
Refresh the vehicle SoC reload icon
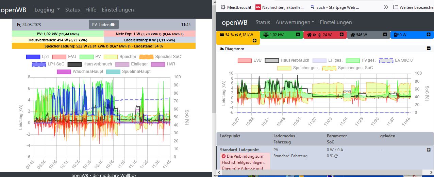pos(336,156)
